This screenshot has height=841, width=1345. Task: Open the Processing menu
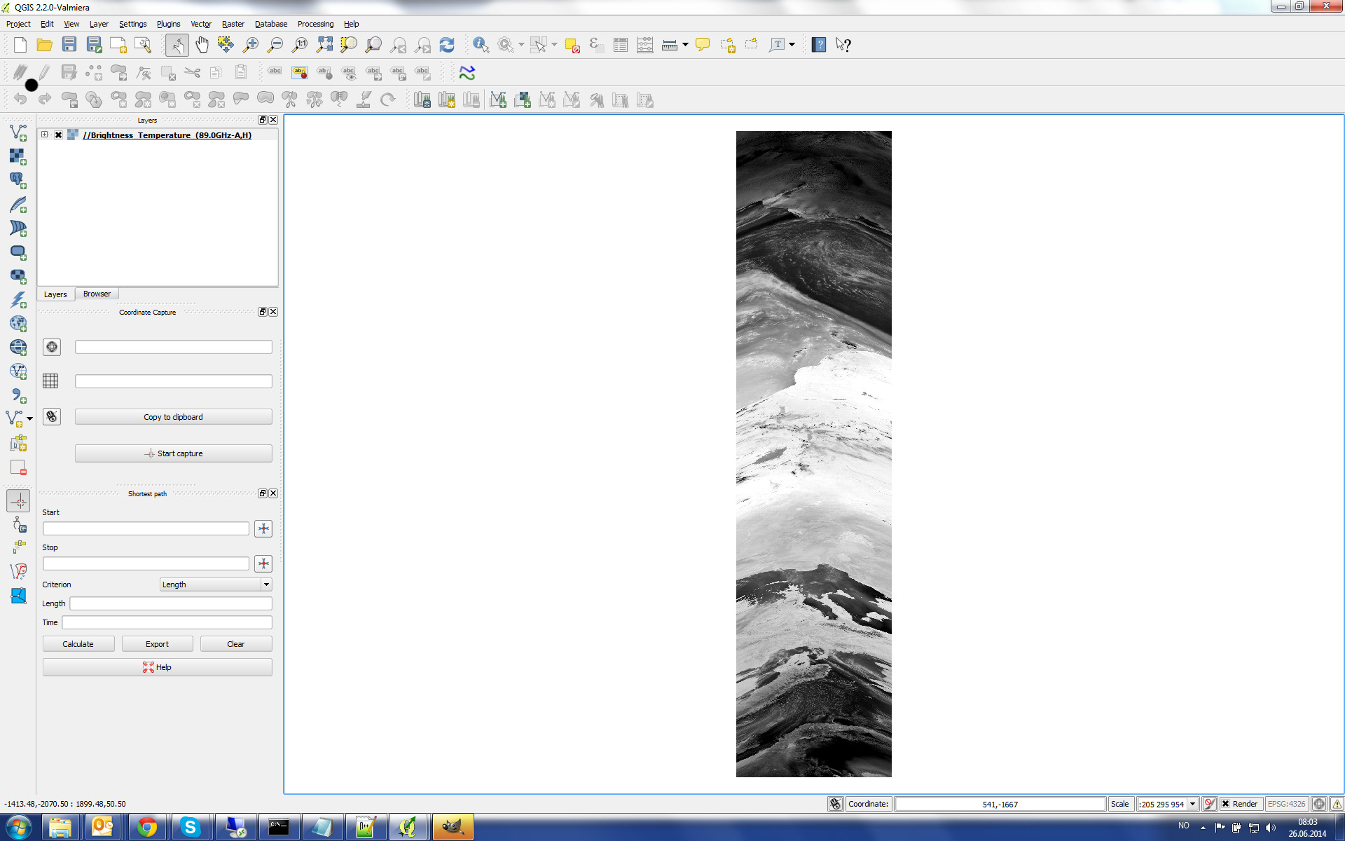(x=315, y=23)
